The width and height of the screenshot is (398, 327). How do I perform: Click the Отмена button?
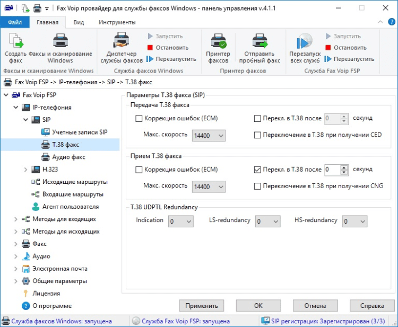pos(315,306)
